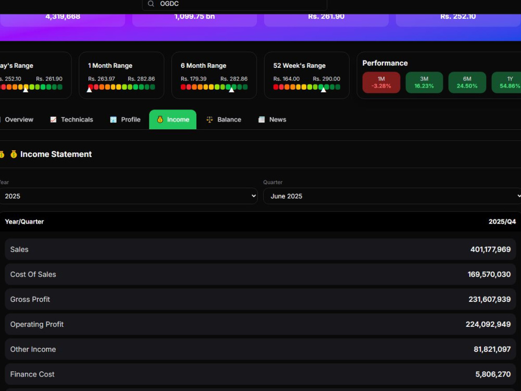Viewport: 521px width, 391px height.
Task: Click the value 81,821,097
Action: pos(492,349)
